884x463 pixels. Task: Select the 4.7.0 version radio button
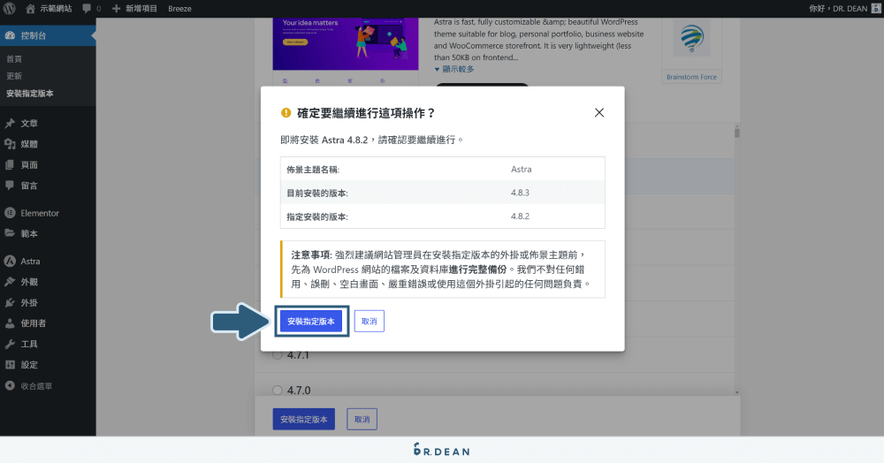(278, 390)
